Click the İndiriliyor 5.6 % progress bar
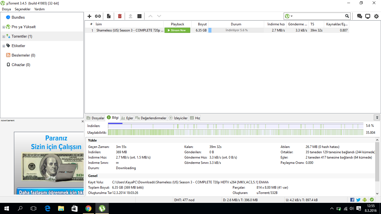381x214 pixels. pyautogui.click(x=236, y=30)
